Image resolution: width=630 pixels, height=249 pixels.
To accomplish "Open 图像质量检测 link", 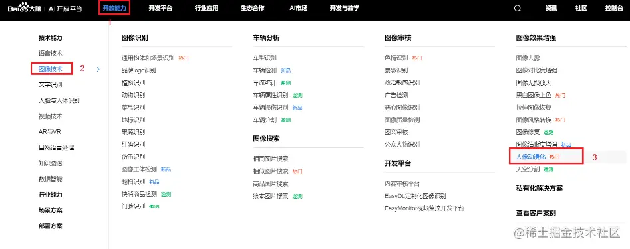I will tap(402, 120).
